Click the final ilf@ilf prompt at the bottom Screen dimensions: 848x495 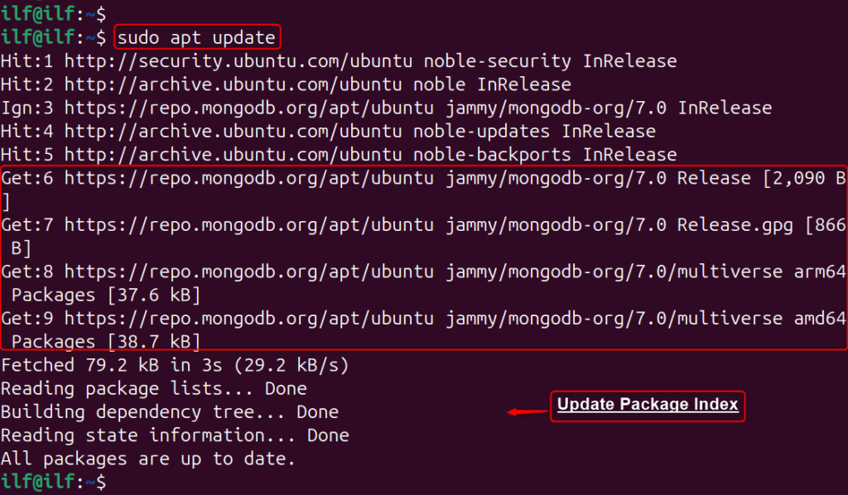coord(54,482)
